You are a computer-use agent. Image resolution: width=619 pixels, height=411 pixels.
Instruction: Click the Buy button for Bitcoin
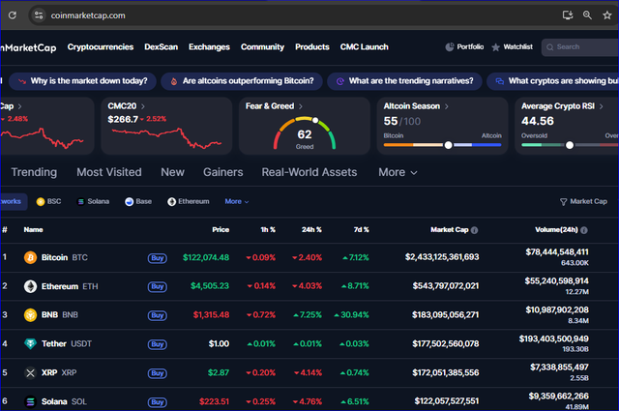[x=157, y=258]
